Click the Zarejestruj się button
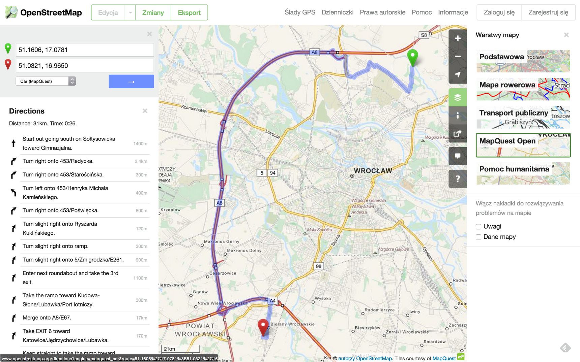 (548, 12)
